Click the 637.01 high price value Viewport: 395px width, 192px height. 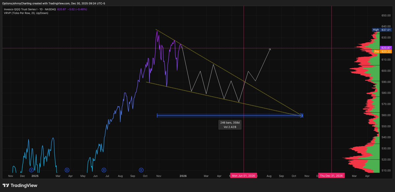pyautogui.click(x=385, y=30)
